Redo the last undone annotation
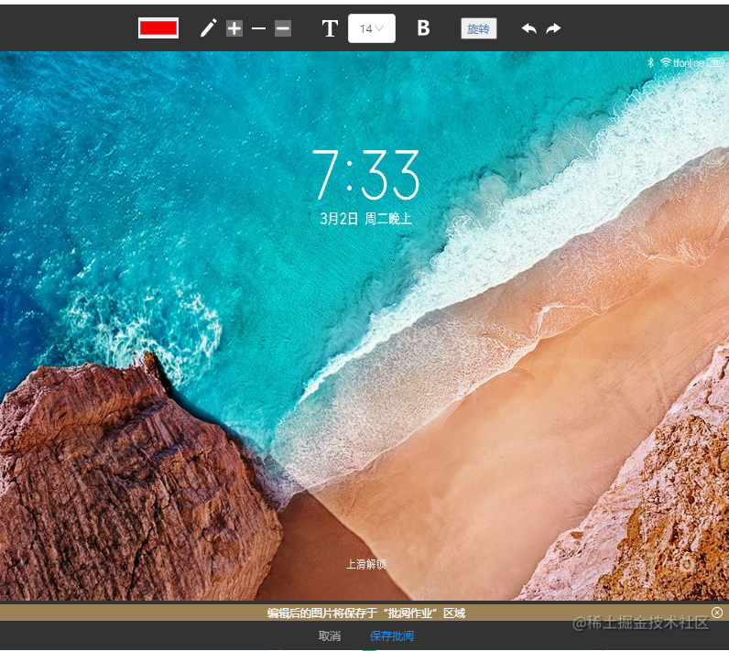729x651 pixels. (553, 28)
